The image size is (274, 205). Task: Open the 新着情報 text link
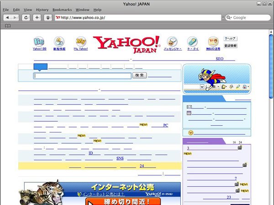[x=59, y=49]
